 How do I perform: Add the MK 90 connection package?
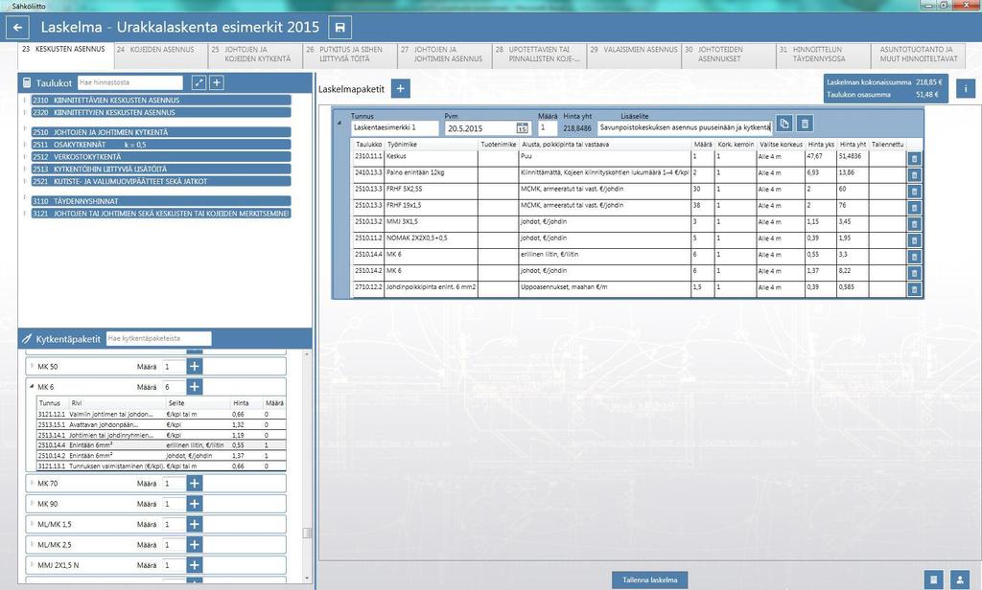coord(195,504)
